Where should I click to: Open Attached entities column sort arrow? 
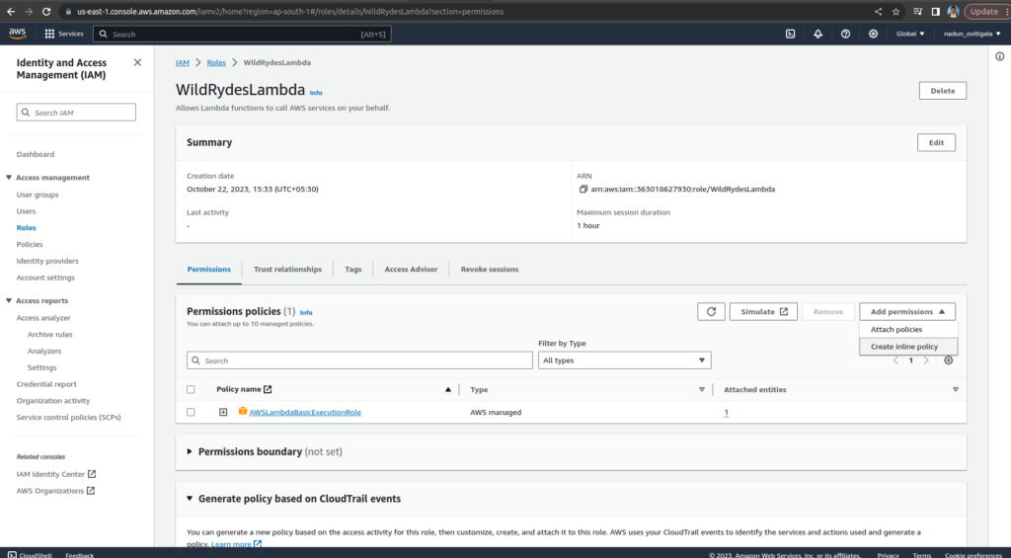(x=955, y=390)
